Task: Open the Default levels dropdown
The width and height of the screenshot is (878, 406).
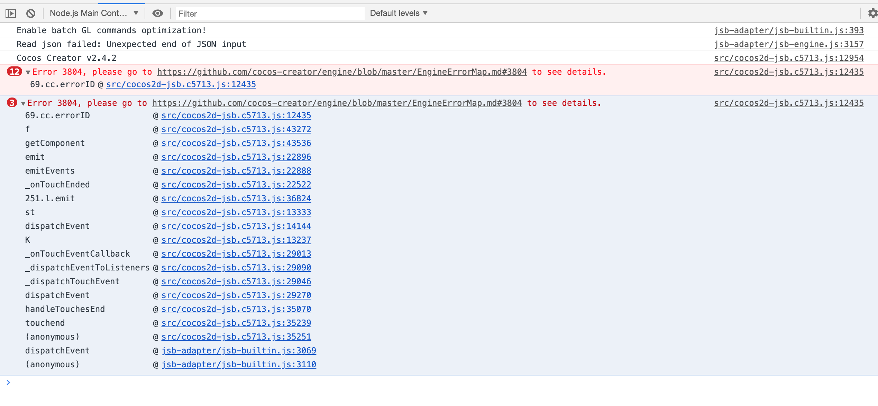Action: tap(399, 13)
